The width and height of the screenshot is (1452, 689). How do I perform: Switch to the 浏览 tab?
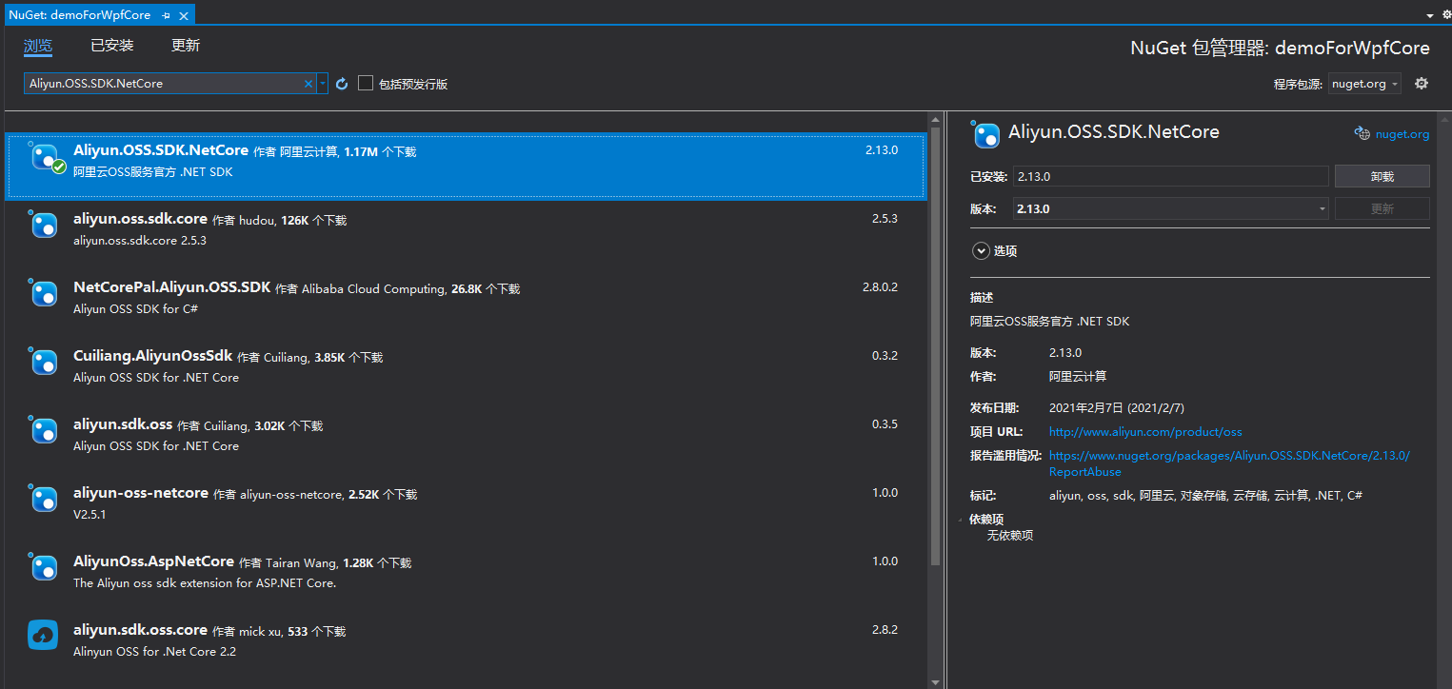click(38, 46)
